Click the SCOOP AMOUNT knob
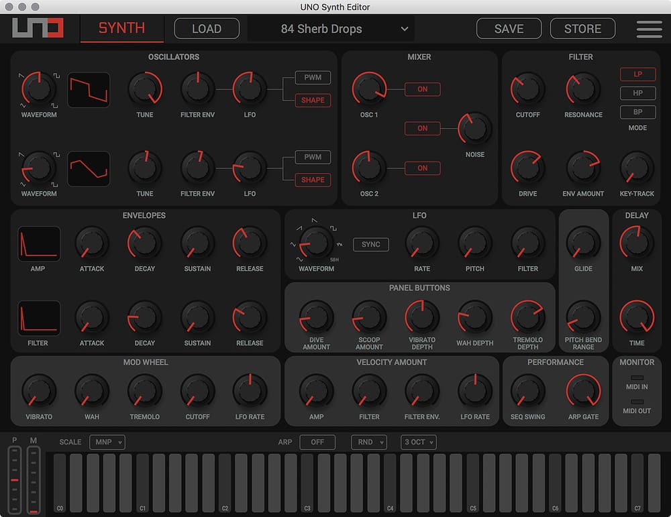 pyautogui.click(x=369, y=317)
